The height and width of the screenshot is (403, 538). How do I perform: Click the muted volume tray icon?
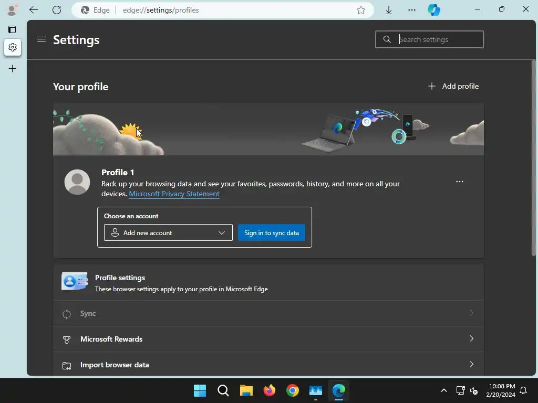coord(474,390)
